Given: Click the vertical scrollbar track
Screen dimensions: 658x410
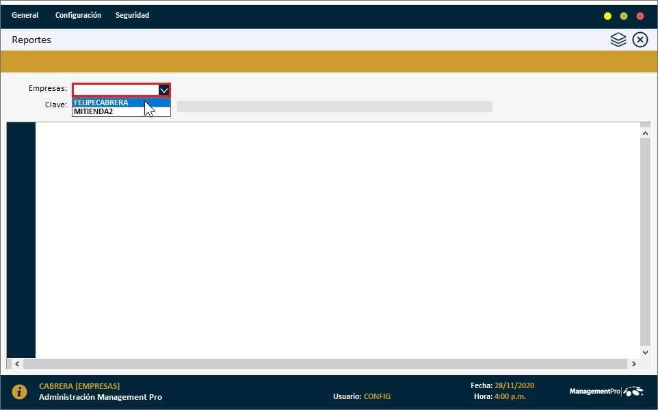Looking at the screenshot, I should (646, 243).
